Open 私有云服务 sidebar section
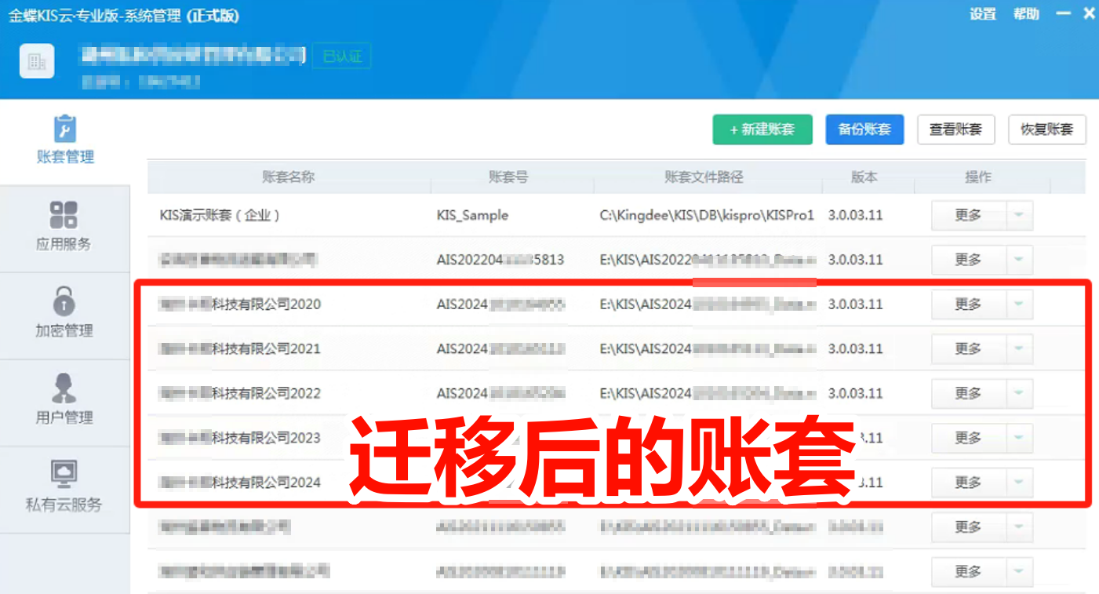The width and height of the screenshot is (1099, 594). (65, 490)
